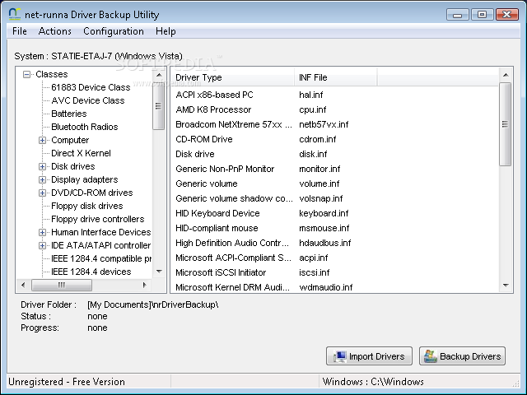Select Microsoft ACPI-Compliant System row
527x395 pixels.
(x=335, y=258)
